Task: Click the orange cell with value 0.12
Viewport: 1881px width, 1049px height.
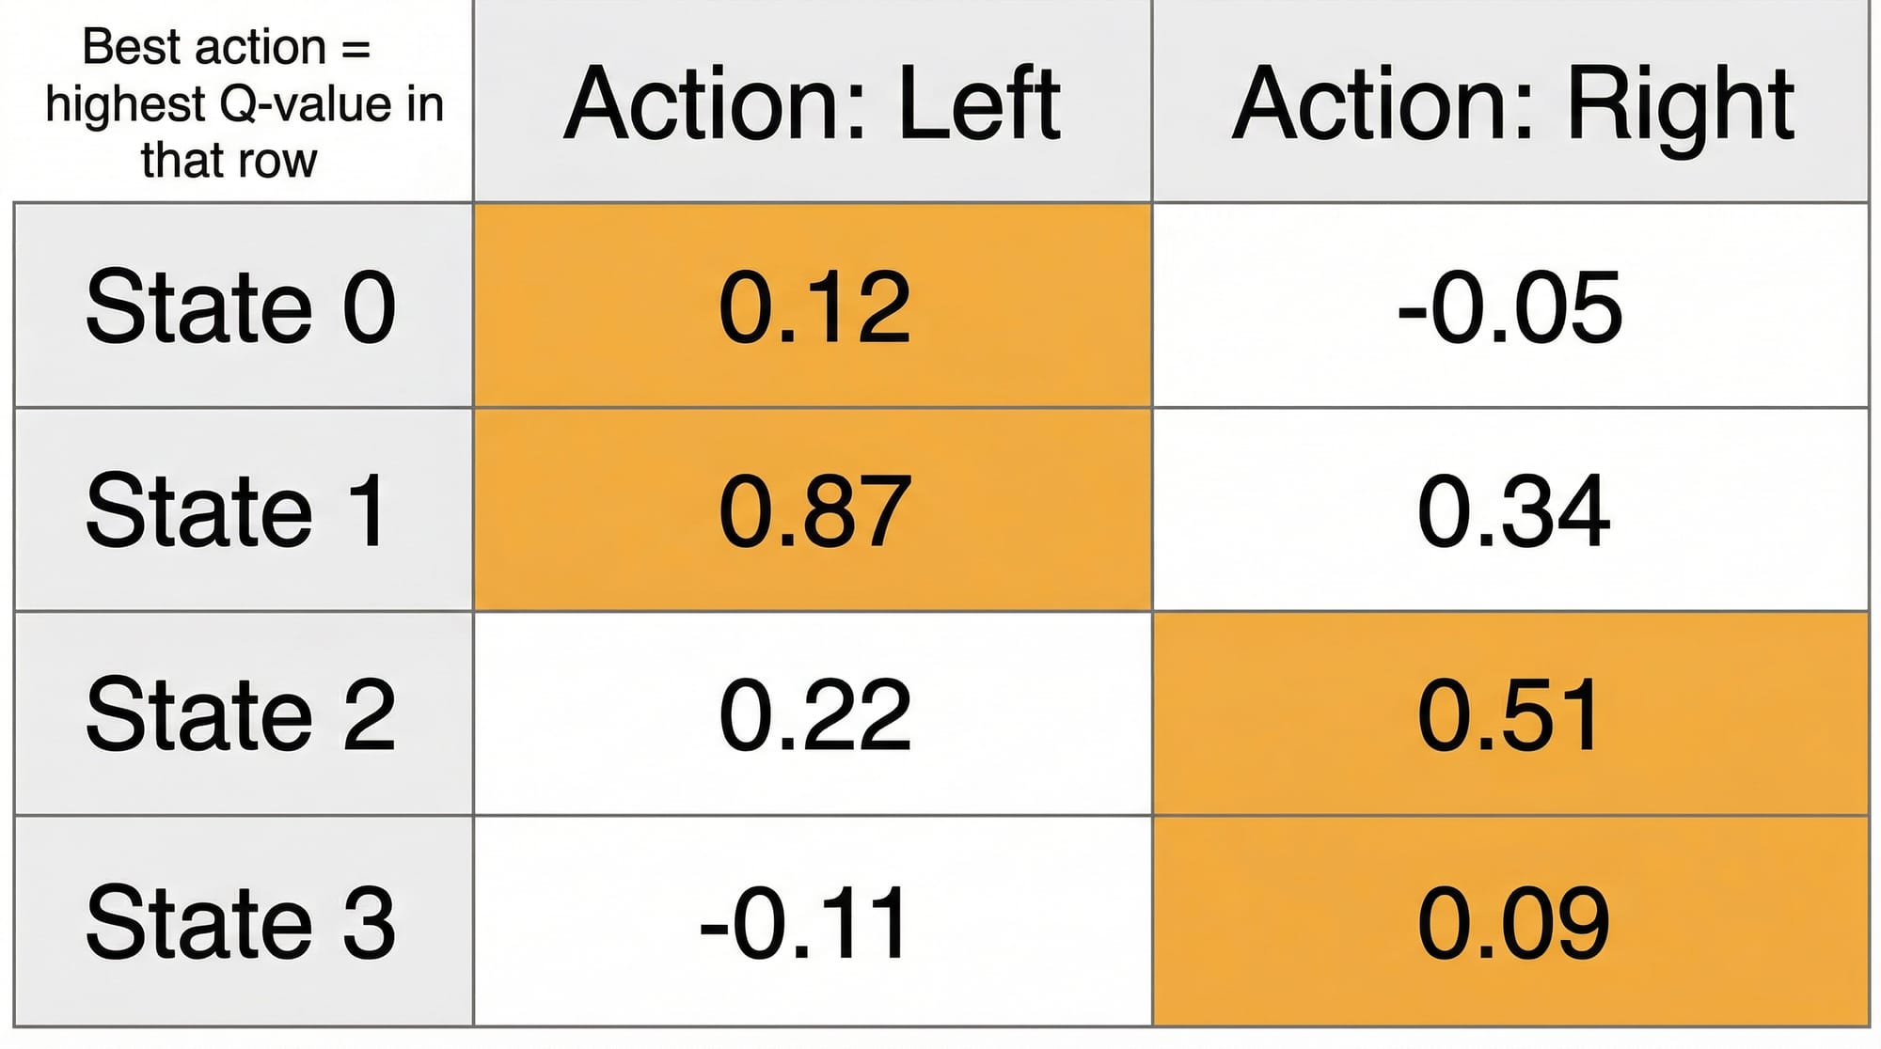Action: tap(814, 306)
